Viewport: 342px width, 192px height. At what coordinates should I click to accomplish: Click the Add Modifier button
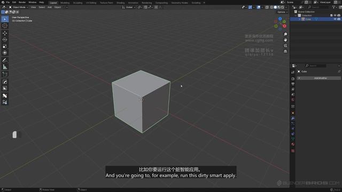(x=319, y=78)
